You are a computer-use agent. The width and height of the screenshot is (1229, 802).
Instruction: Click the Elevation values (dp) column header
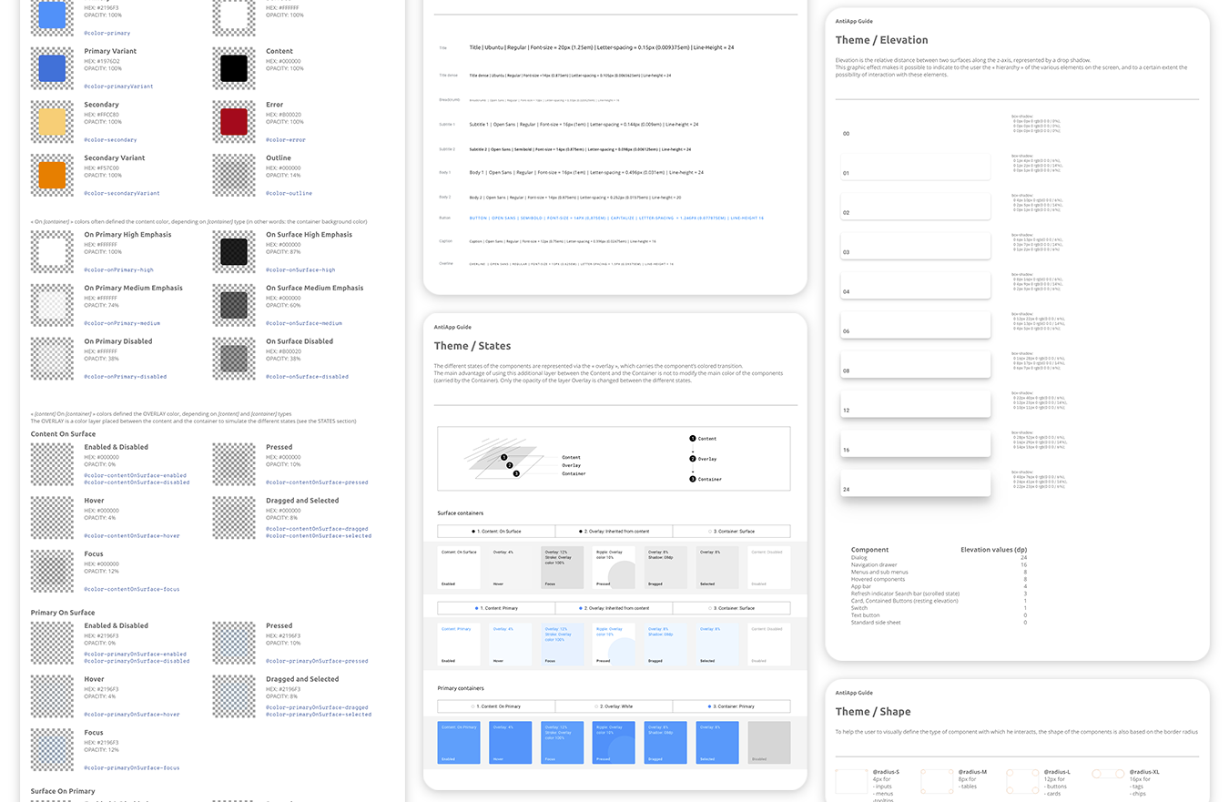[994, 550]
